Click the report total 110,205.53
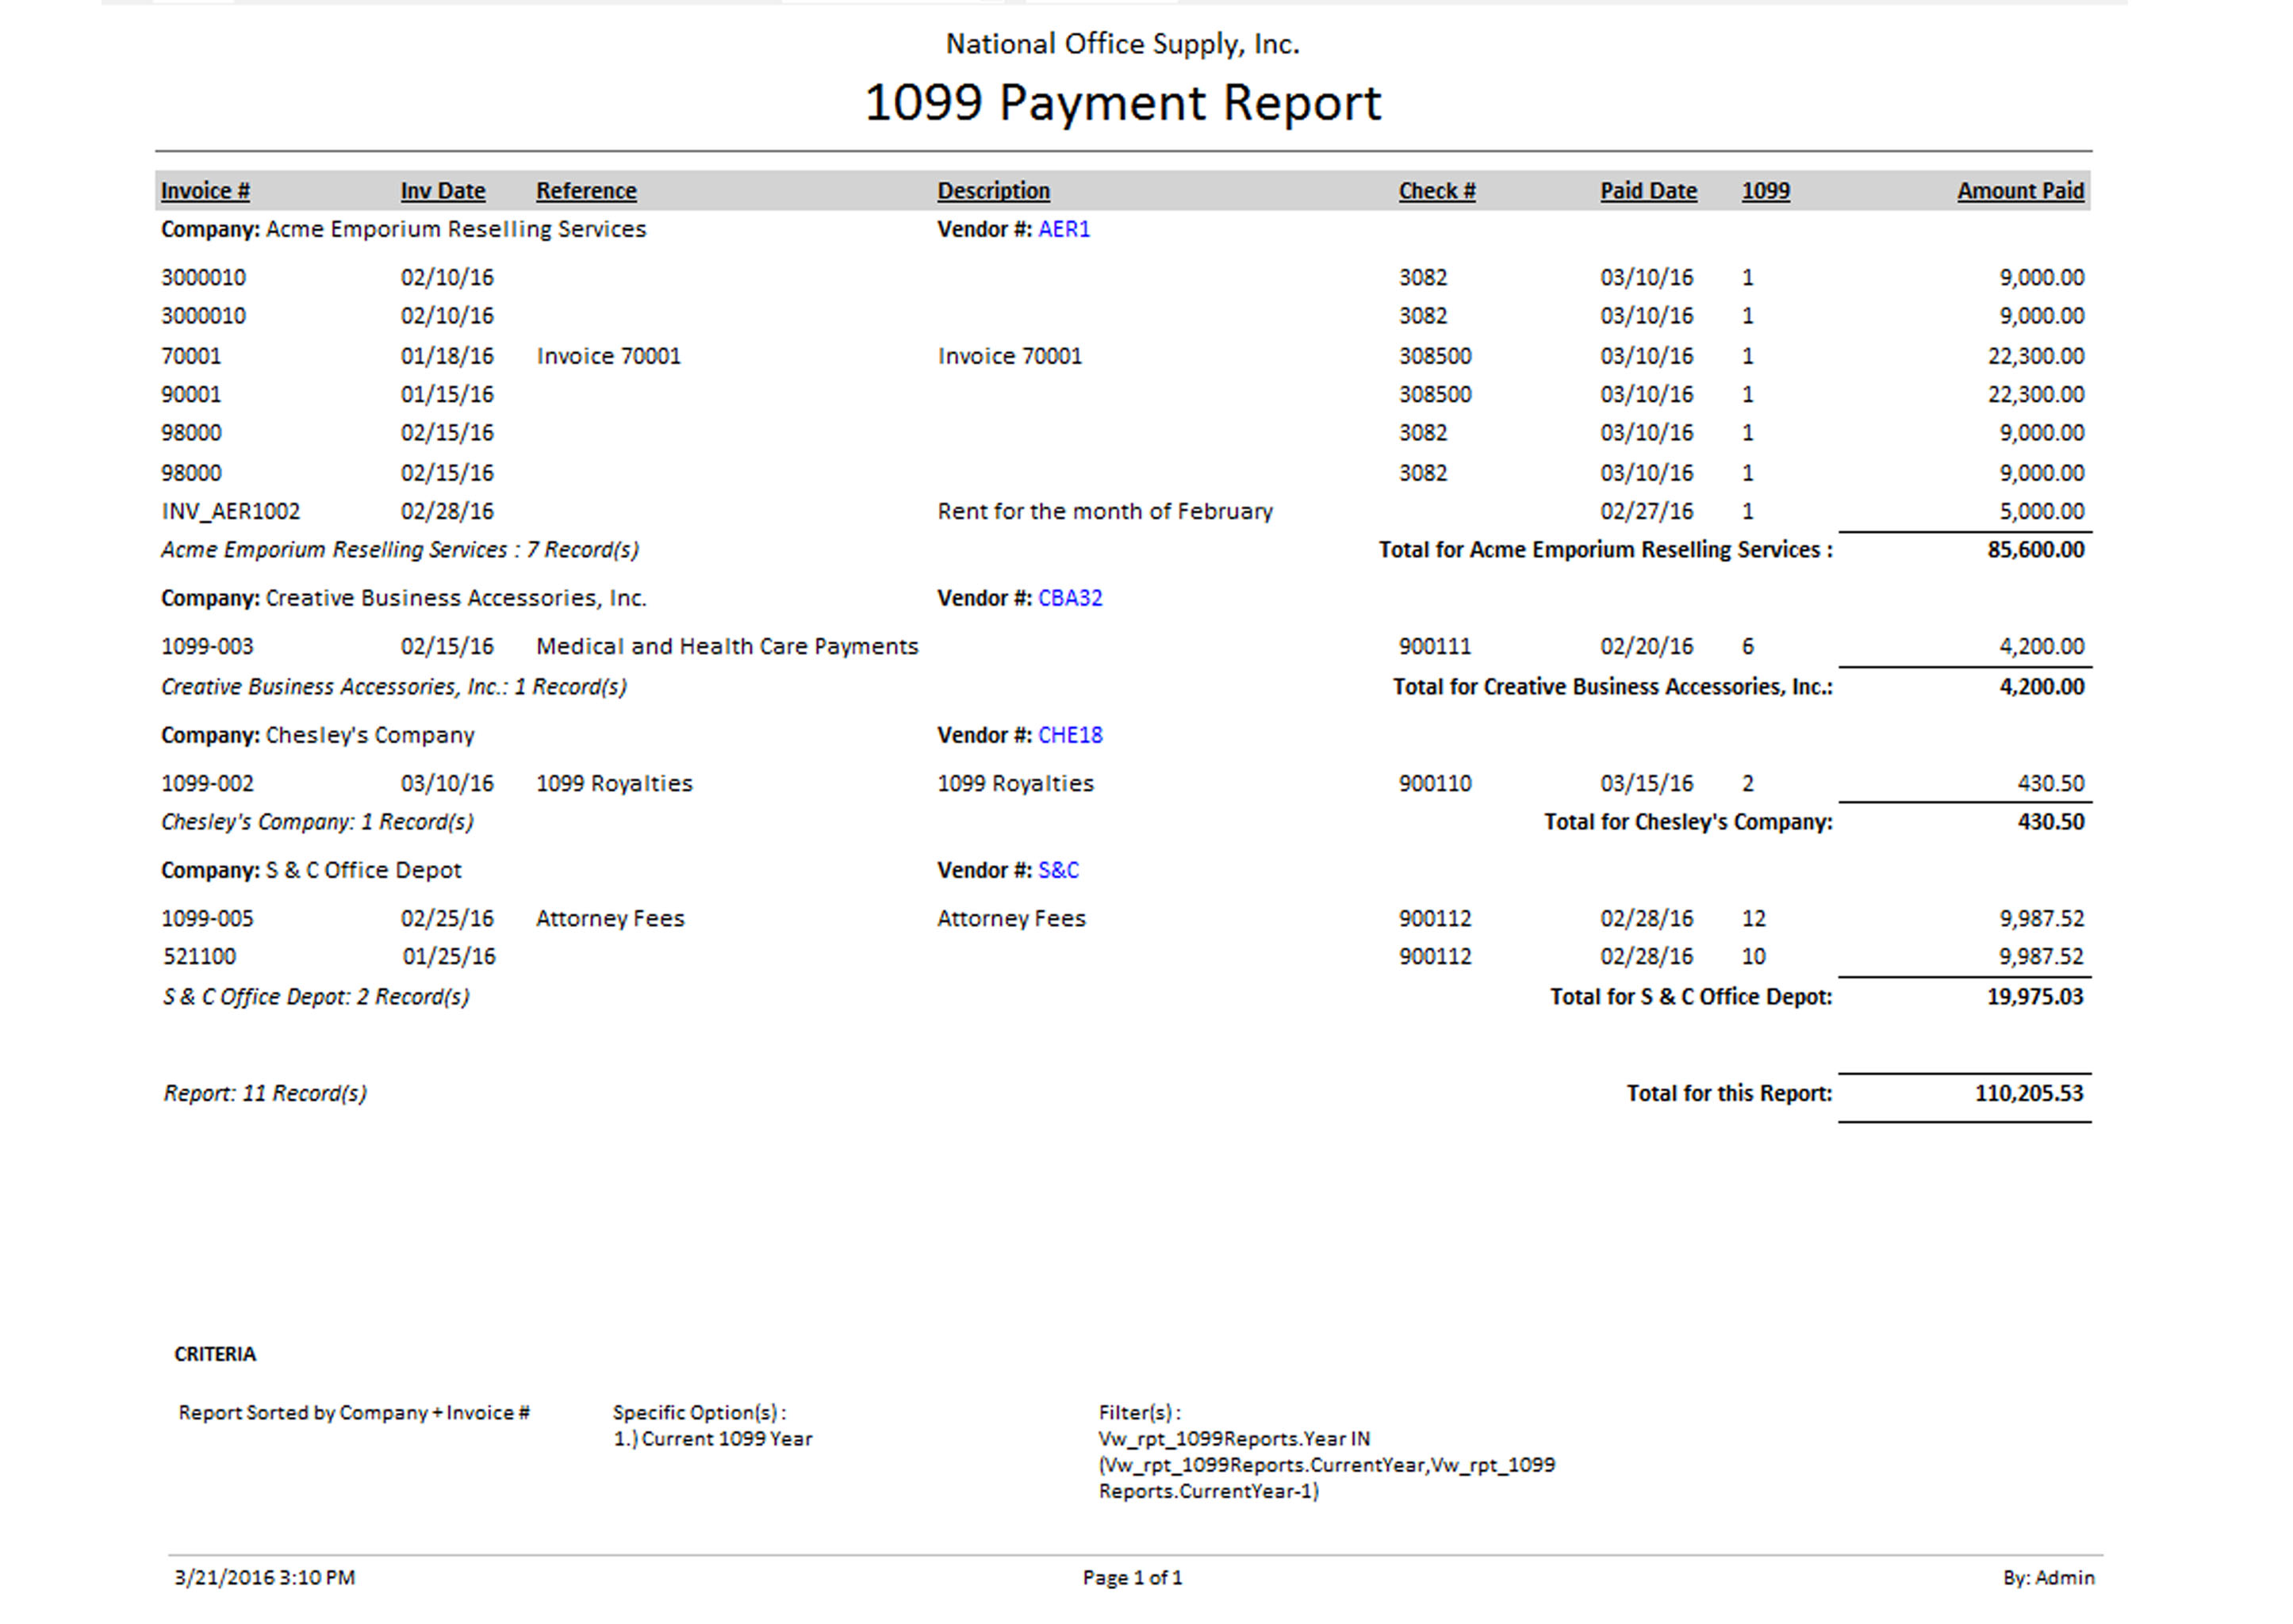Viewport: 2293px width, 1624px height. point(2027,1093)
